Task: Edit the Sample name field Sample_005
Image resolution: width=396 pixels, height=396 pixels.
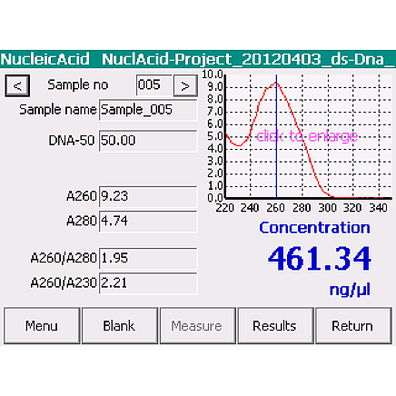Action: [x=148, y=110]
